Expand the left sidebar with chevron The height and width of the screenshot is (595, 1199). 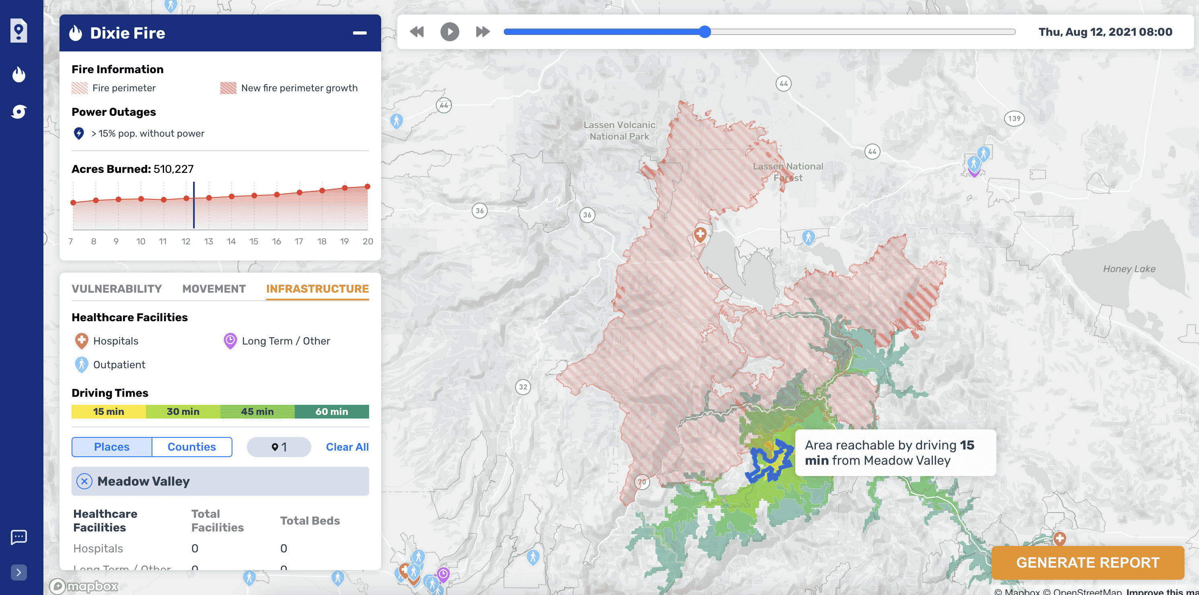(x=18, y=572)
